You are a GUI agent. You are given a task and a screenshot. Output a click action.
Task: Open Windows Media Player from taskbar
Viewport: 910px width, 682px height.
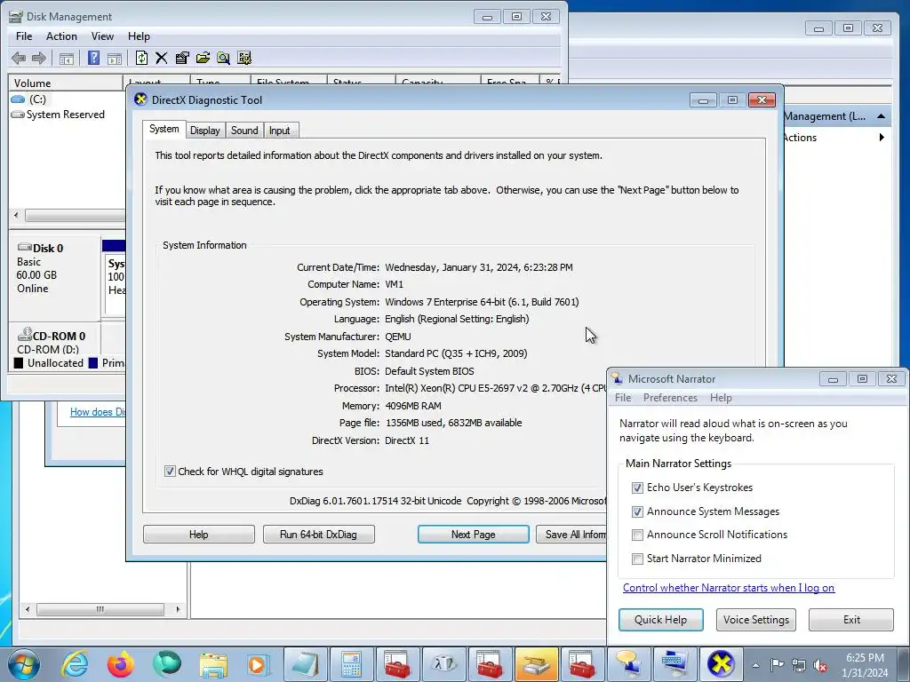[x=258, y=664]
